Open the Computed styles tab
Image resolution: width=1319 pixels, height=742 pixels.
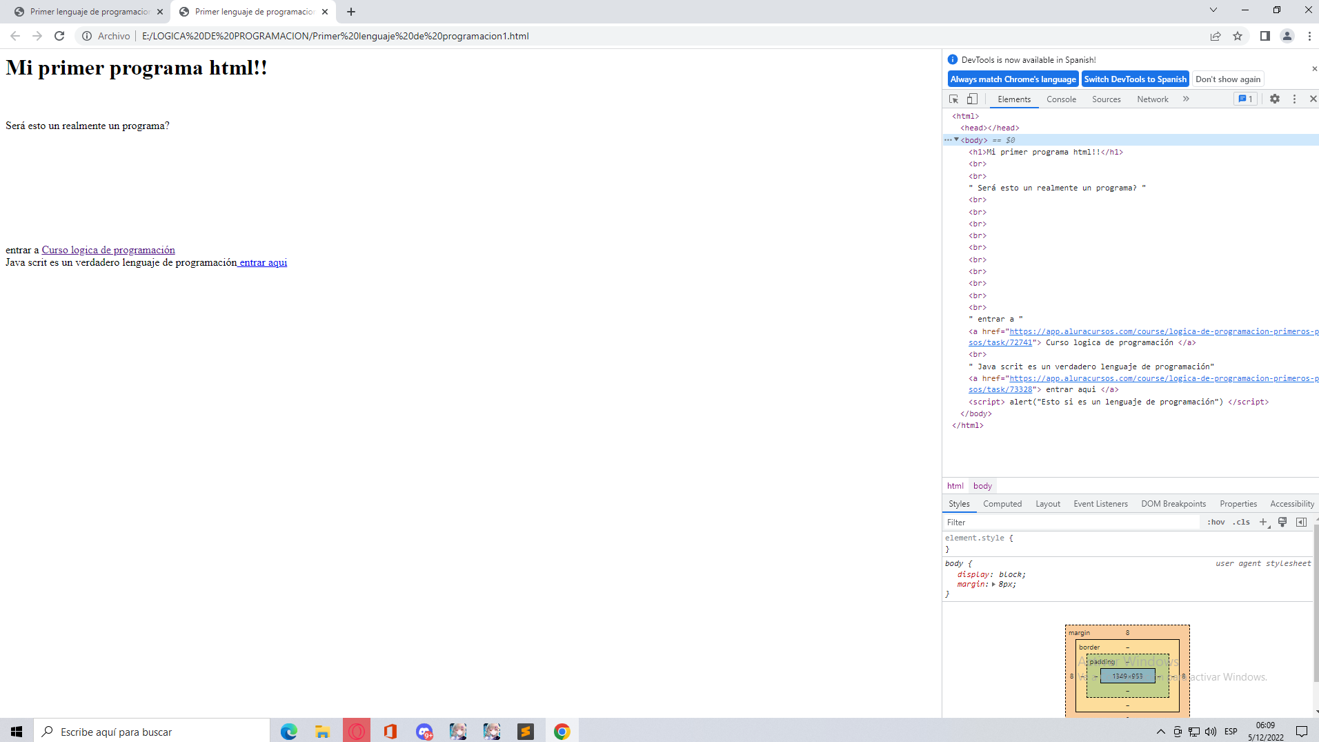[x=1002, y=504]
